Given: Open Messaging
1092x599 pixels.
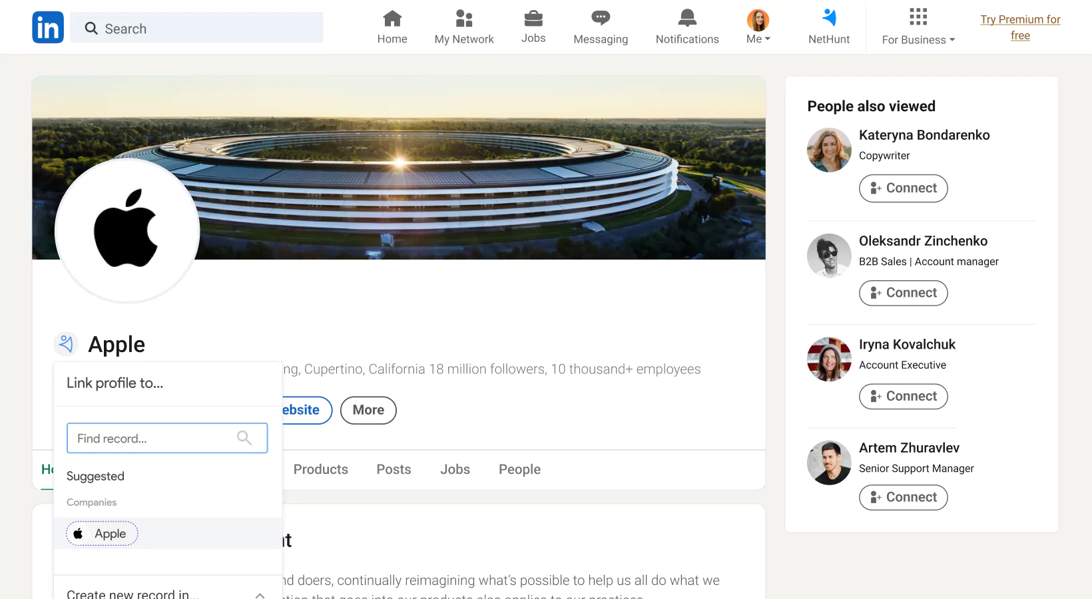Looking at the screenshot, I should tap(601, 27).
